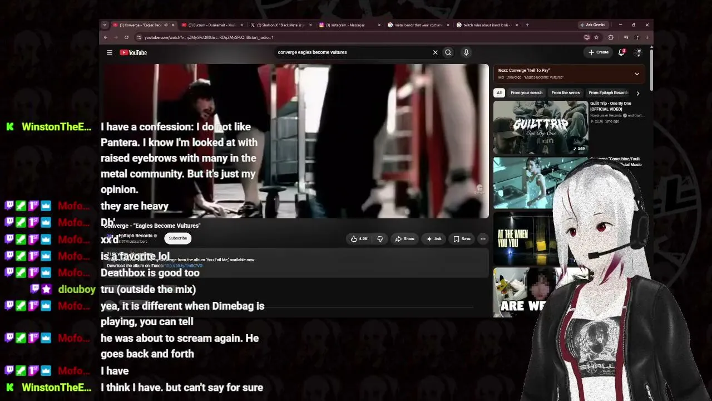Open the YouTube guide hamburger menu

(110, 52)
